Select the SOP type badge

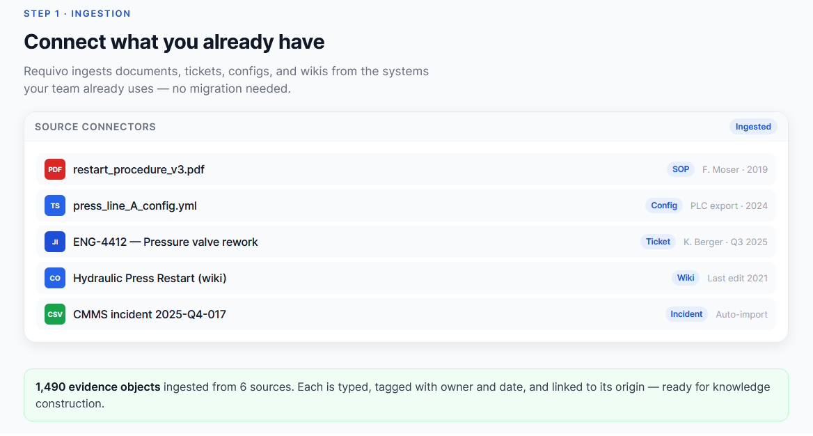pyautogui.click(x=680, y=169)
